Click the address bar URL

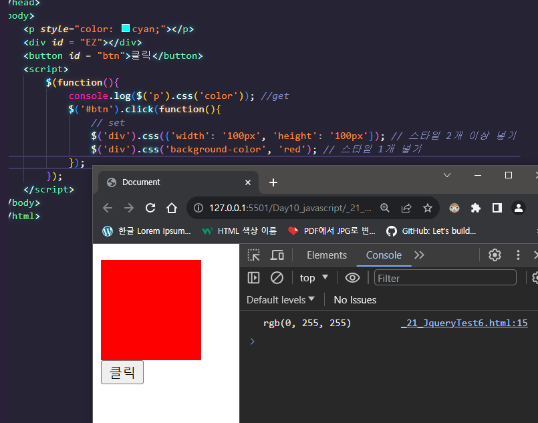[x=290, y=208]
